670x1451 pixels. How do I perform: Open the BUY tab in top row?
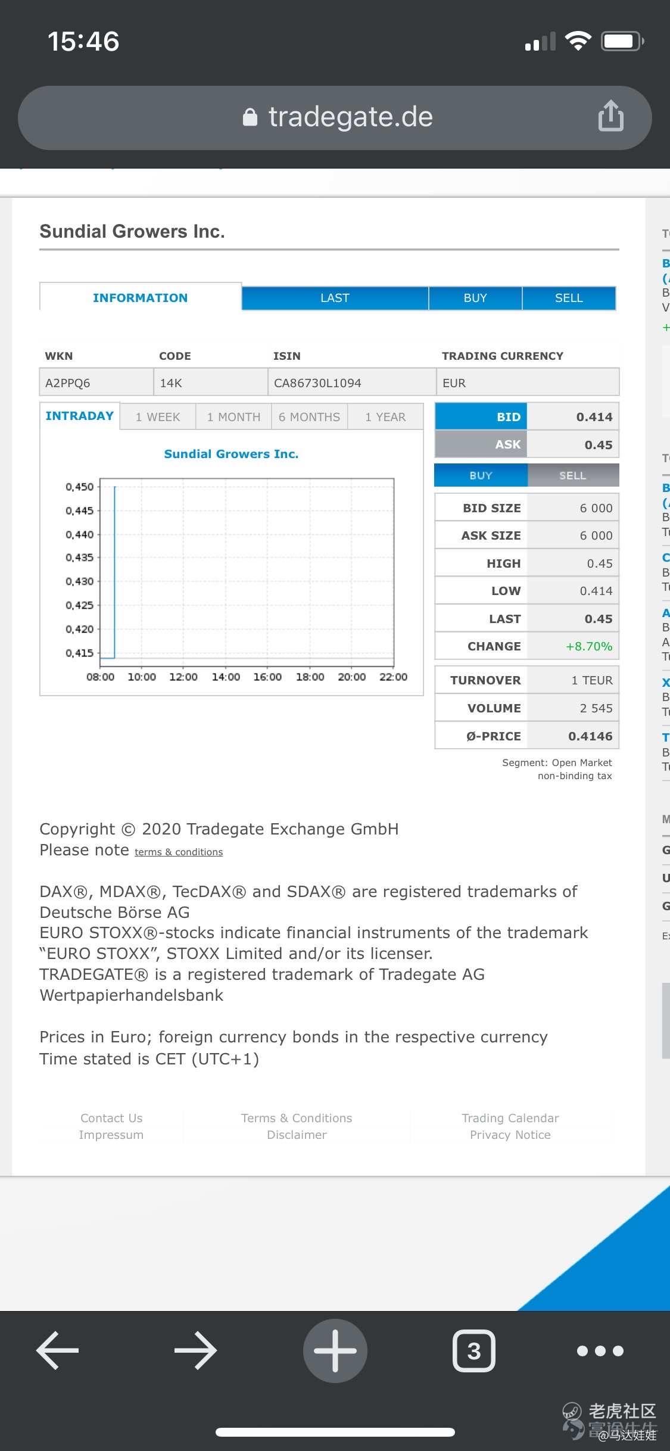[x=475, y=298]
